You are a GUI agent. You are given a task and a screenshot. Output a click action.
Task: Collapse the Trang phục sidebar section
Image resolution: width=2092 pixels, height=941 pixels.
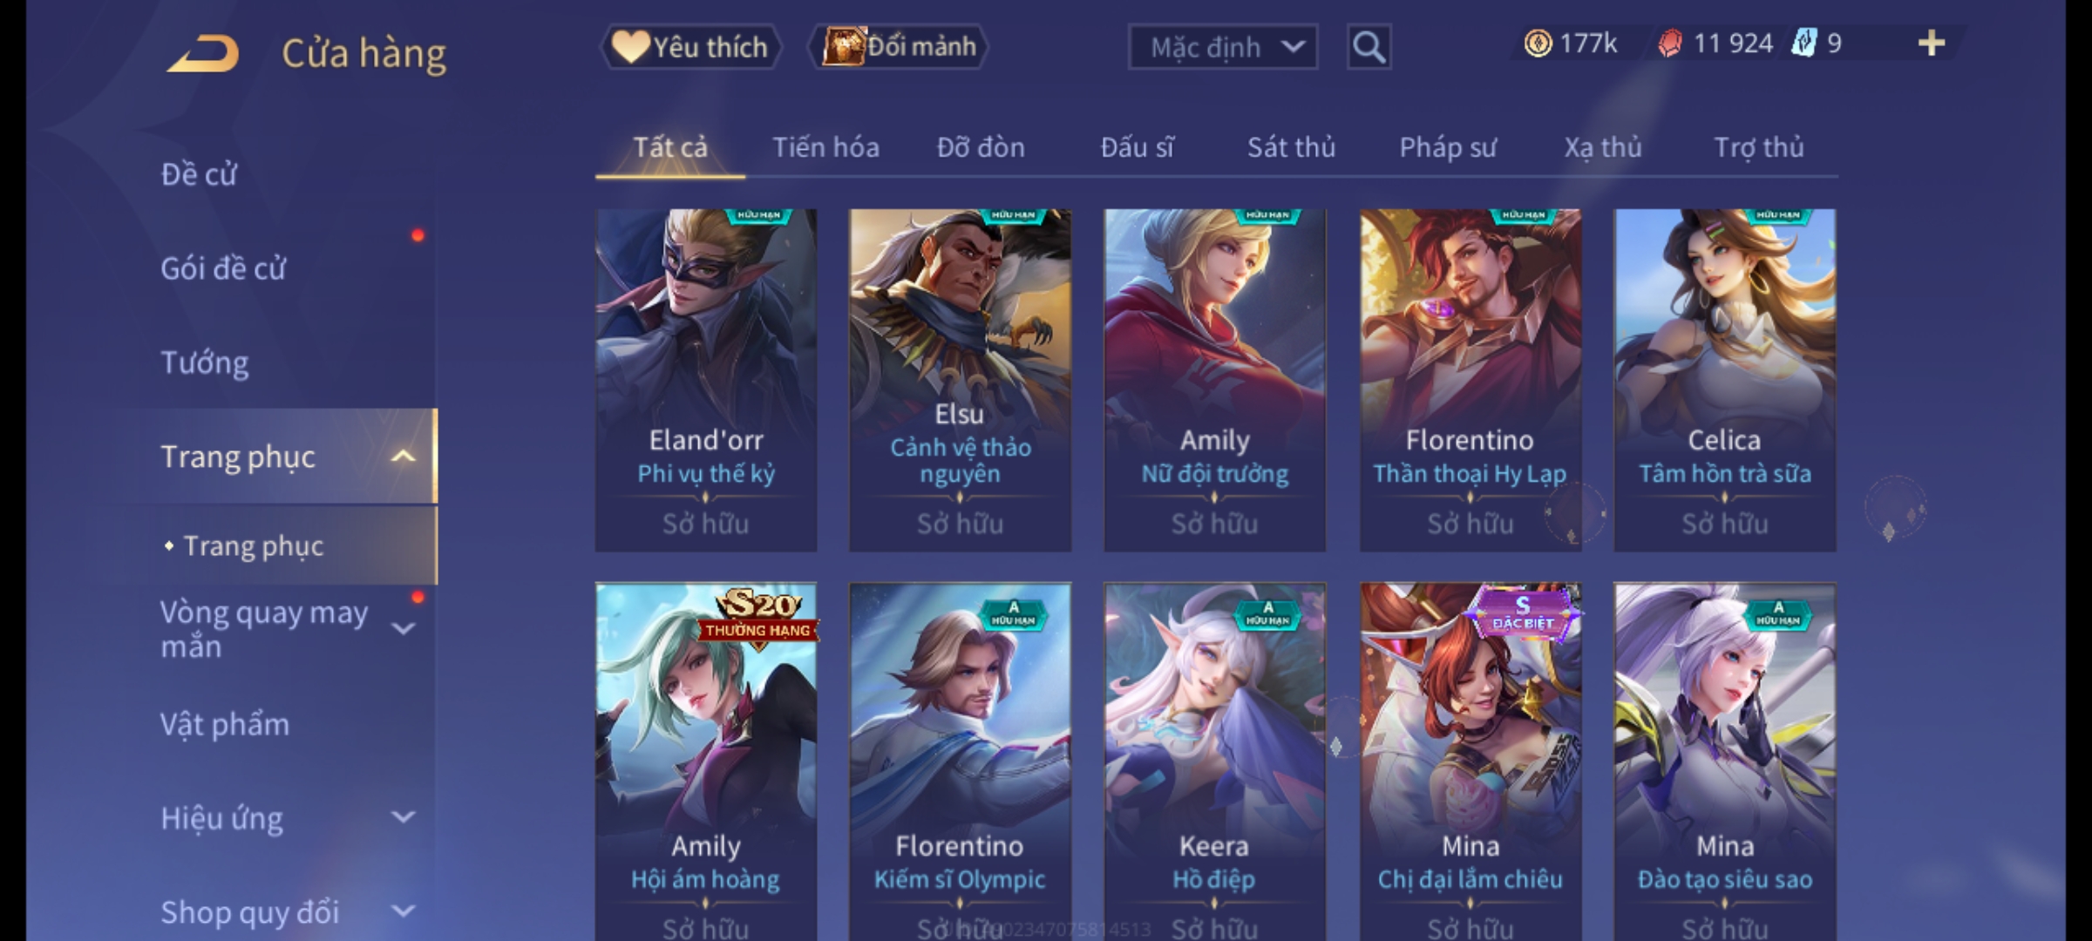tap(403, 457)
